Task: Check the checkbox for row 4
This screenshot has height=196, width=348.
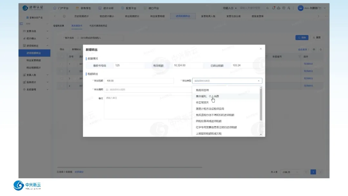Action: click(x=62, y=86)
